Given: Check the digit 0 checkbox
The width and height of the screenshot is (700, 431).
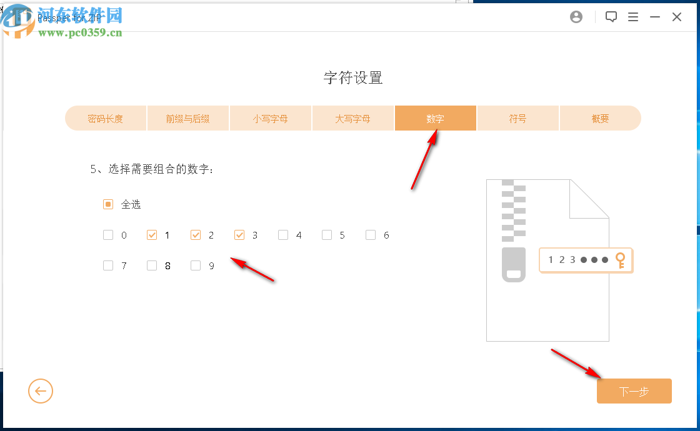Looking at the screenshot, I should 107,235.
